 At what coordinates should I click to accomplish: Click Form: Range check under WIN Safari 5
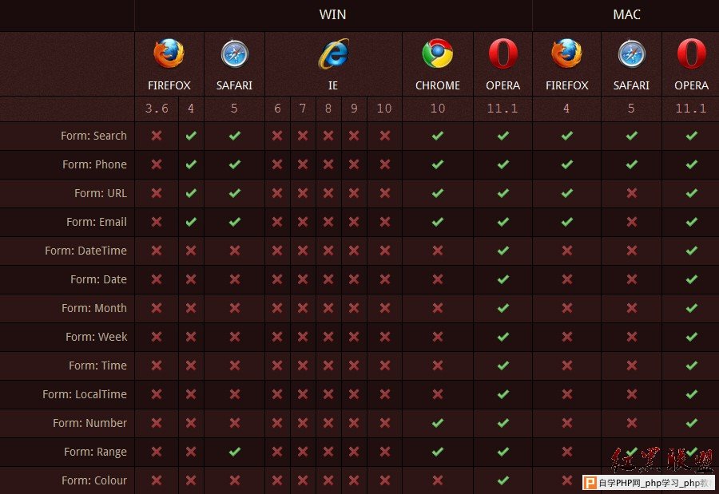click(x=234, y=452)
